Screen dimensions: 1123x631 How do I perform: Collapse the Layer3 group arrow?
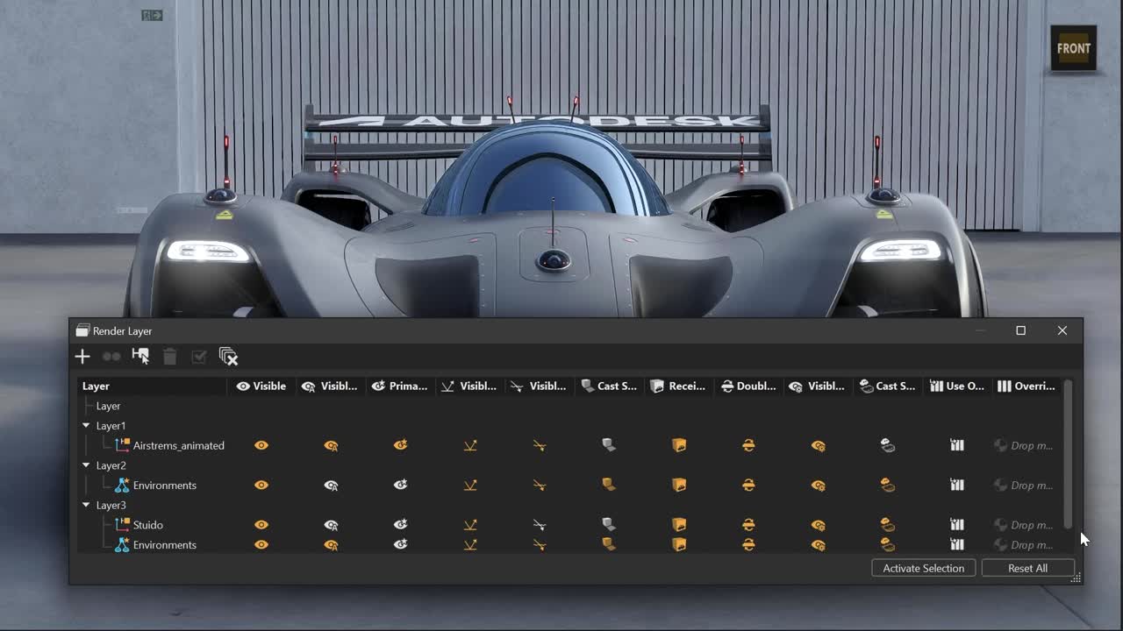[x=86, y=505]
